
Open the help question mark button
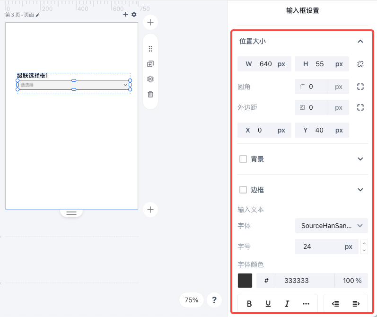214,300
